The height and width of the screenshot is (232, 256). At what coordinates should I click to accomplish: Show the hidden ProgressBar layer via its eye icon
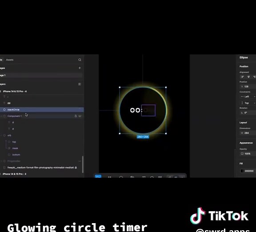pos(80,161)
